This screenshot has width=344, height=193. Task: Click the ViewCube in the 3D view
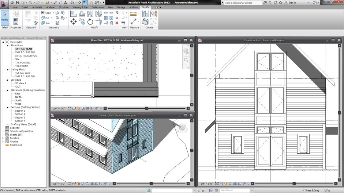tap(182, 127)
